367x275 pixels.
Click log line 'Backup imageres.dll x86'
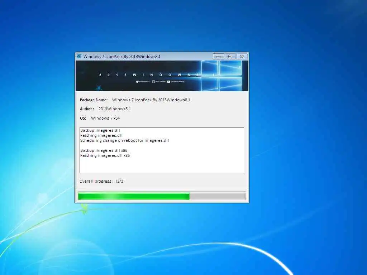104,150
